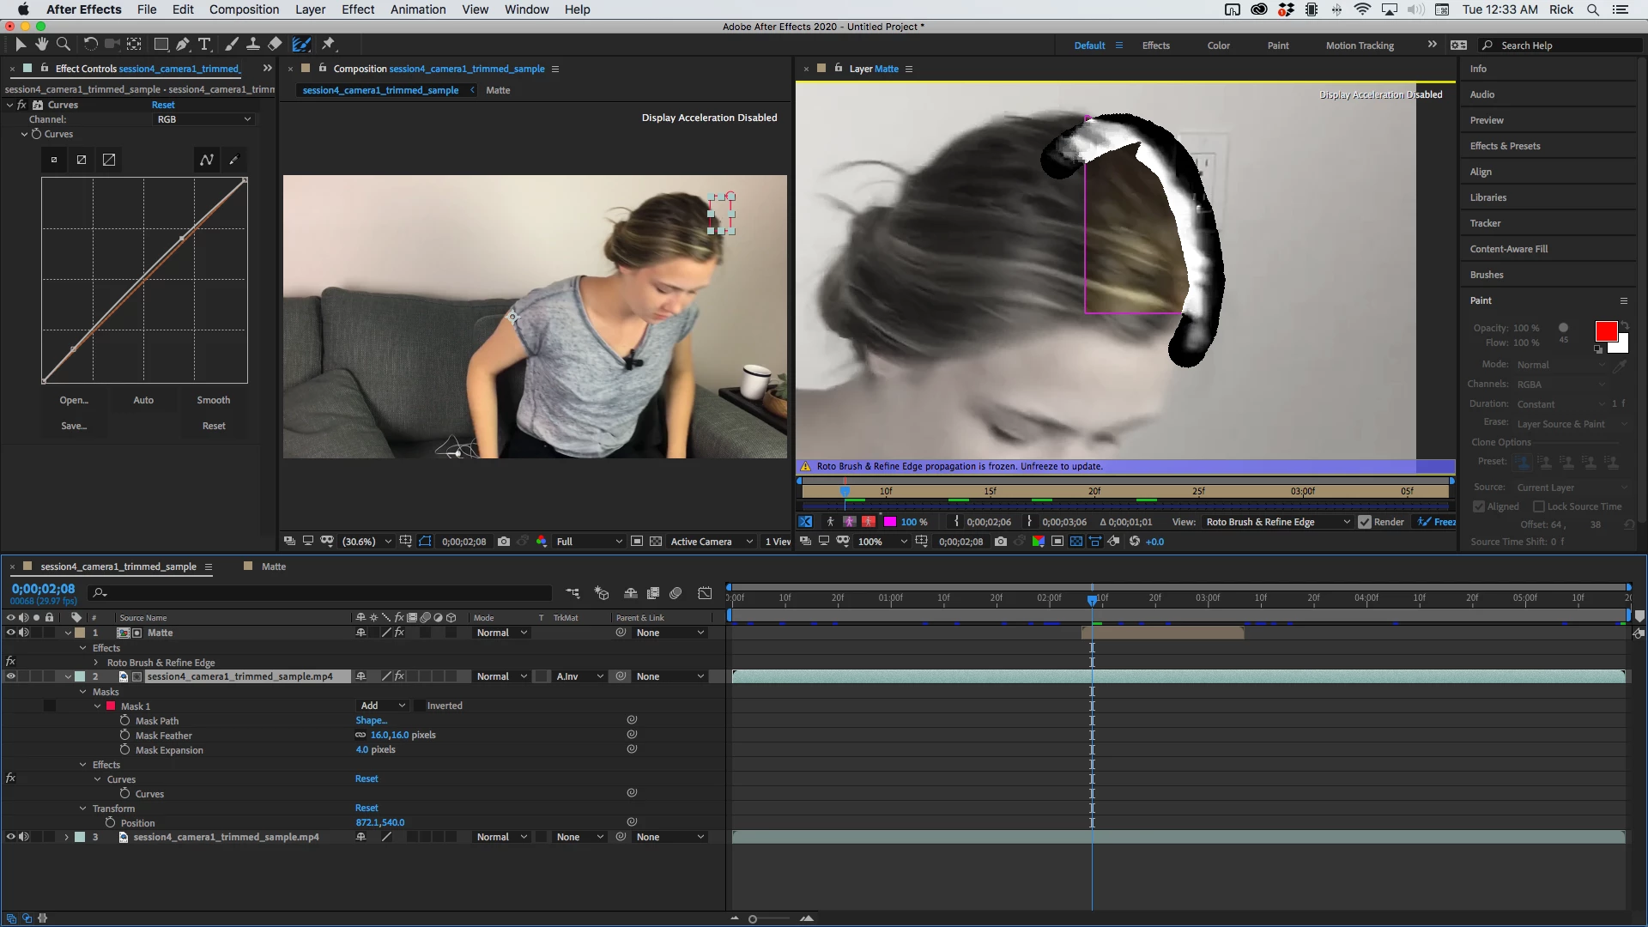This screenshot has height=927, width=1648.
Task: Toggle the Render checkbox in Layer panel
Action: tap(1364, 522)
